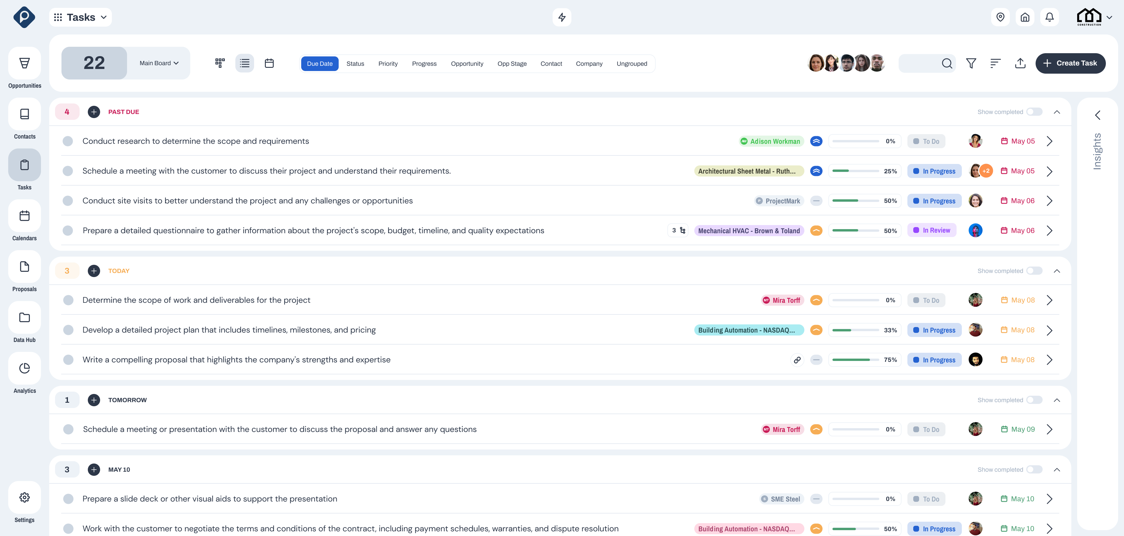Screen dimensions: 1124x536
Task: Collapse the Tomorrow section chevron
Action: pyautogui.click(x=1057, y=400)
